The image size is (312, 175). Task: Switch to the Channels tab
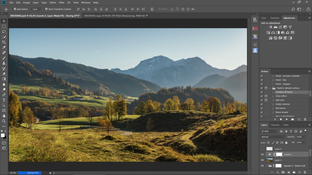pos(275,125)
